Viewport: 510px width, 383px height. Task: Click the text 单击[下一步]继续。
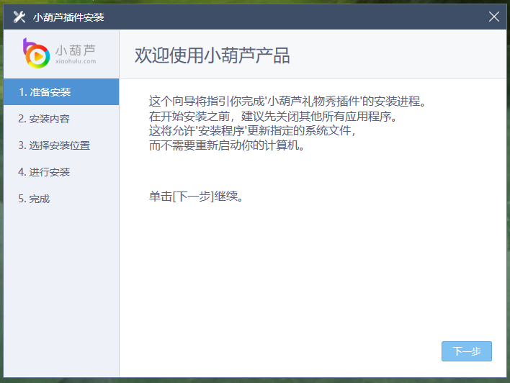pos(196,197)
